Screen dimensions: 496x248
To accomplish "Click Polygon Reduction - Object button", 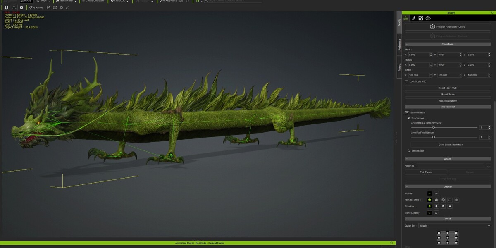I will pyautogui.click(x=448, y=26).
